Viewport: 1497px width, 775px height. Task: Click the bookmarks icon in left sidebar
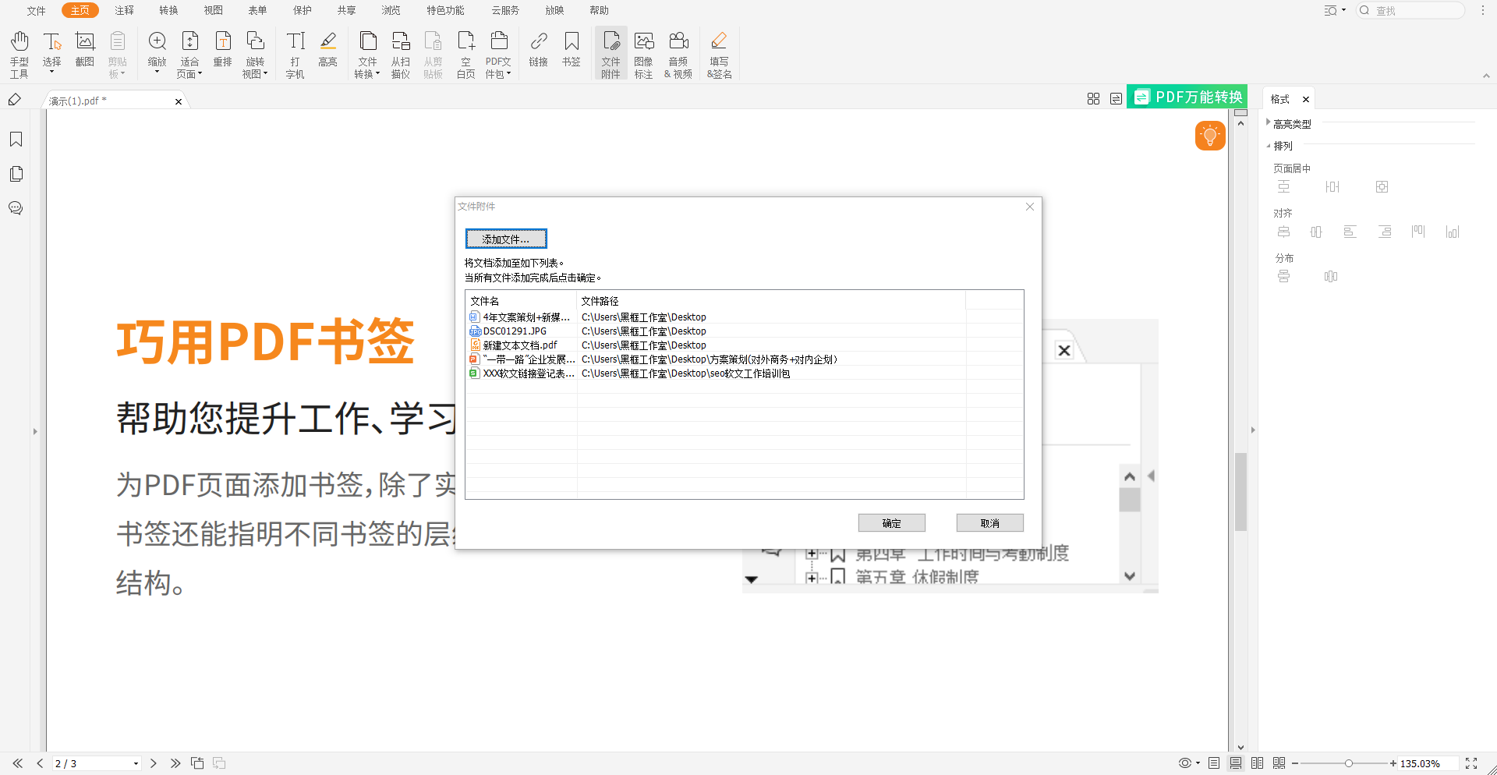(x=16, y=139)
